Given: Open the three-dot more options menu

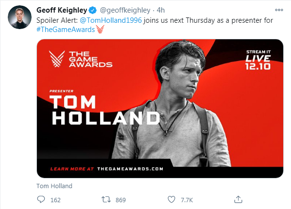Looking at the screenshot, I should coord(279,10).
